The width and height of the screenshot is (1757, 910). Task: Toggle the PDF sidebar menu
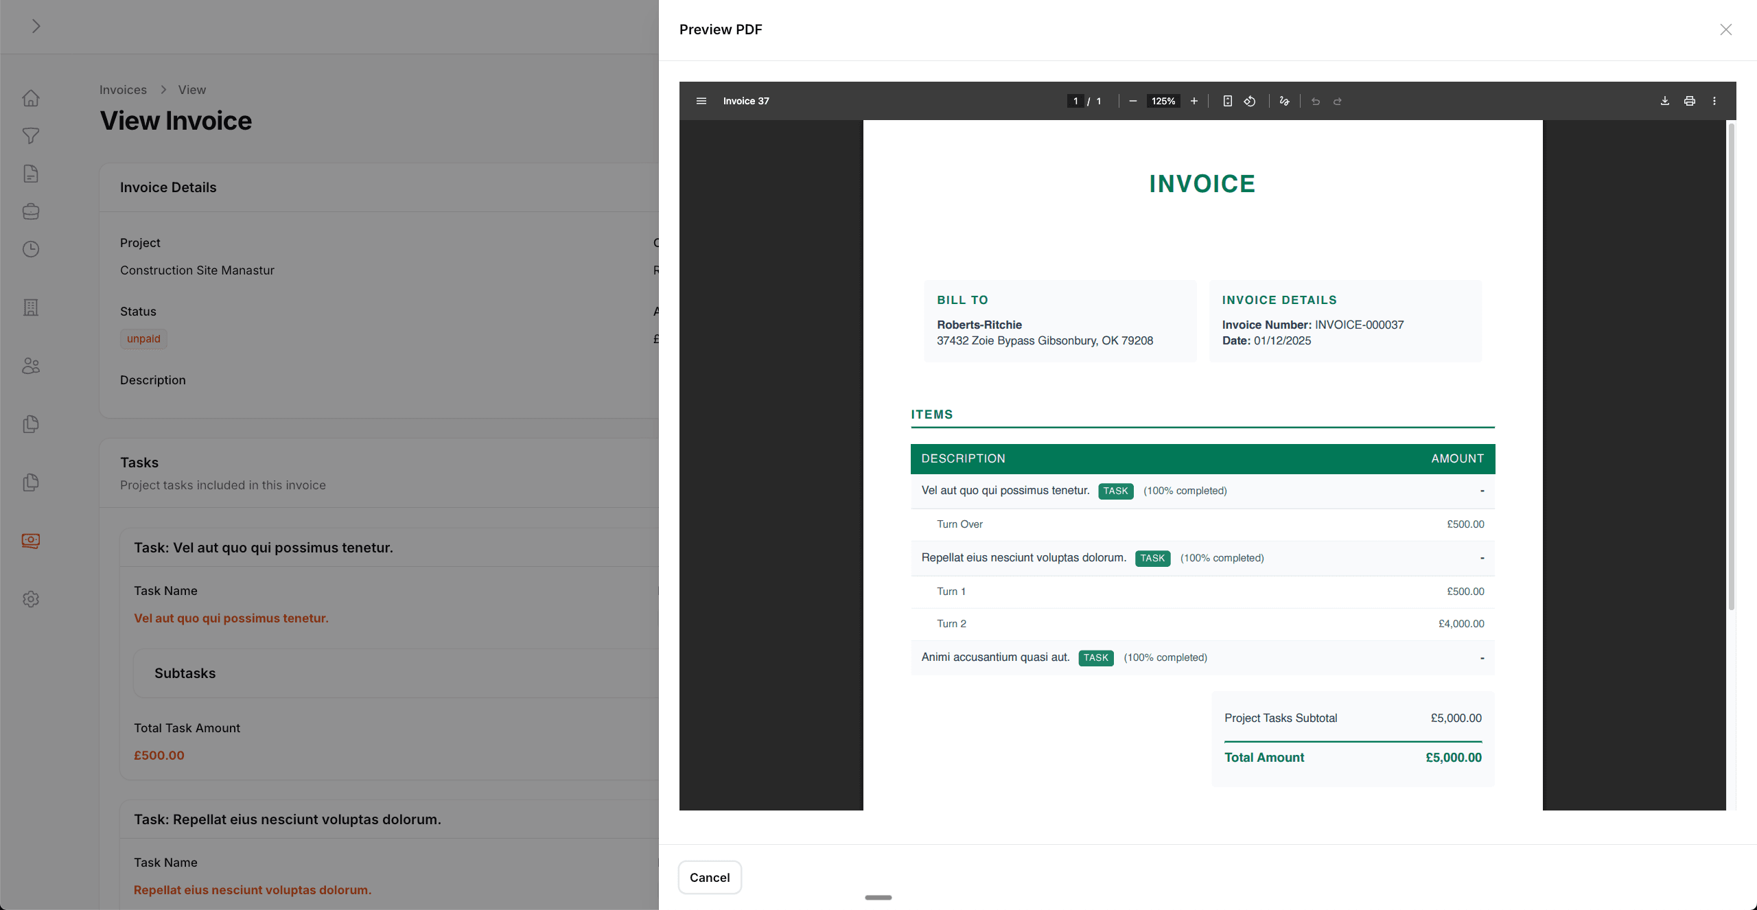coord(701,101)
